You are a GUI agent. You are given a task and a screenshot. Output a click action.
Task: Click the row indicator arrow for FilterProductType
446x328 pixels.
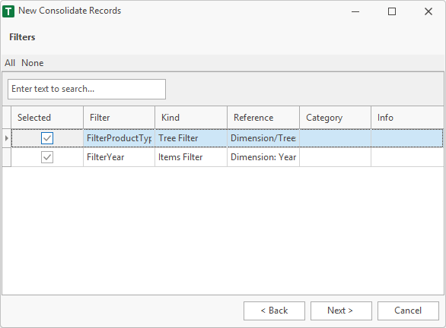click(x=6, y=138)
